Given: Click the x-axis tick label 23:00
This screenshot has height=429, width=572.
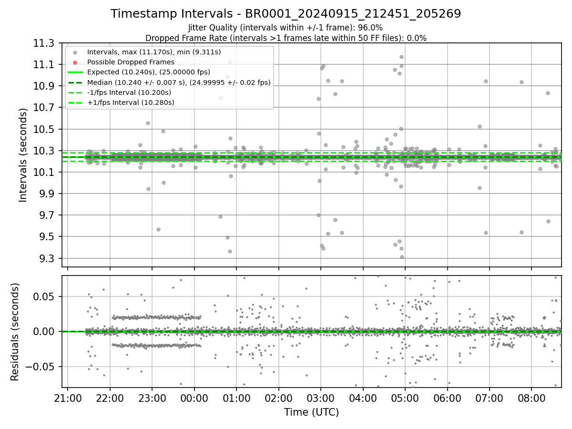Looking at the screenshot, I should point(152,398).
